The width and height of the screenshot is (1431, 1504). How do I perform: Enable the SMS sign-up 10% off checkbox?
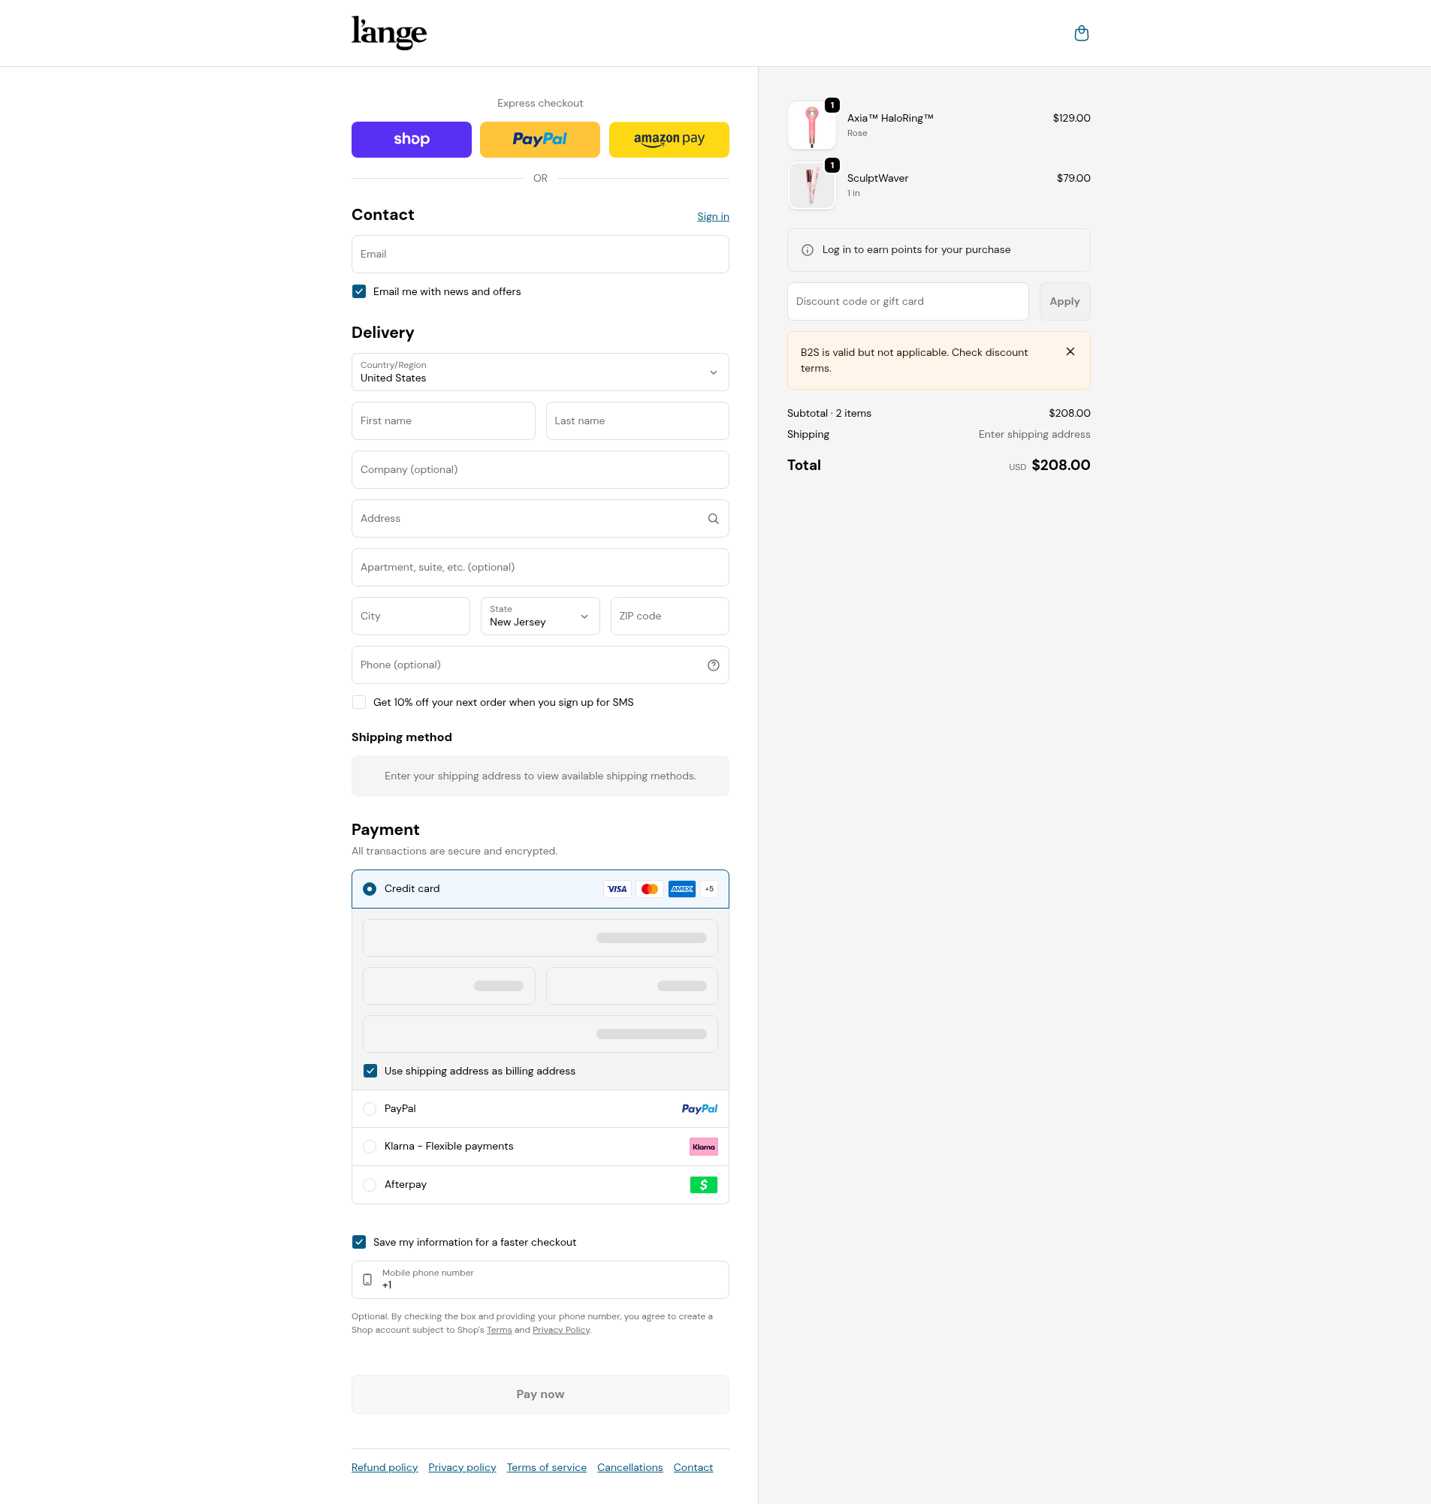359,702
